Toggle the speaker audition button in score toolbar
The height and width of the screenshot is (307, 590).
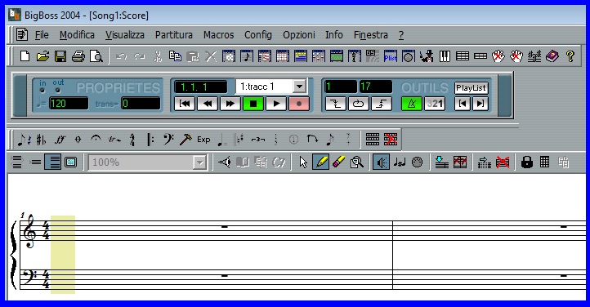pyautogui.click(x=381, y=162)
